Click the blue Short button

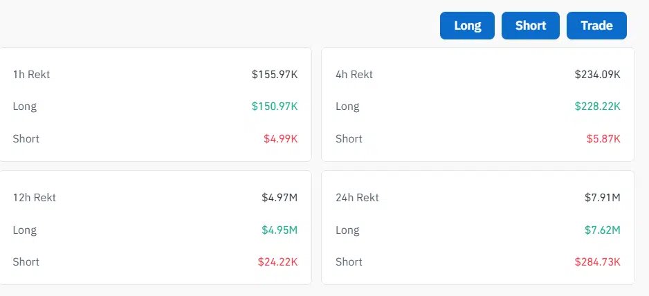click(x=531, y=26)
